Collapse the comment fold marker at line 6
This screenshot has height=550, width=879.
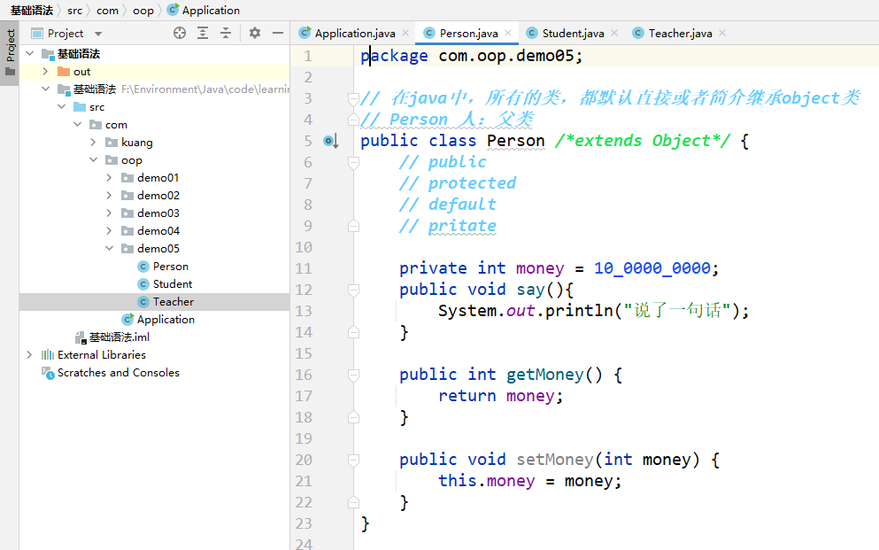353,163
